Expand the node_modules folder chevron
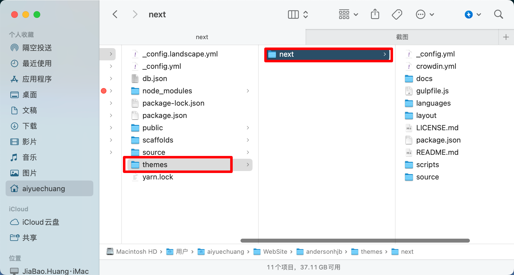 pyautogui.click(x=248, y=91)
